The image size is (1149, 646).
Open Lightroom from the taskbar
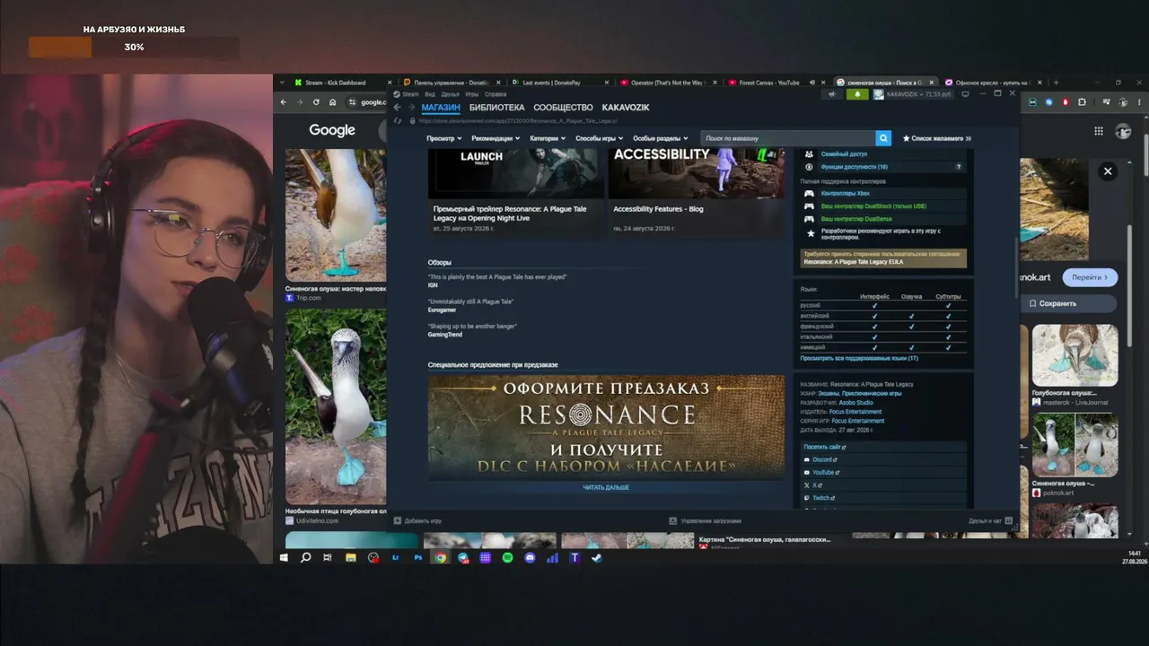[x=396, y=557]
